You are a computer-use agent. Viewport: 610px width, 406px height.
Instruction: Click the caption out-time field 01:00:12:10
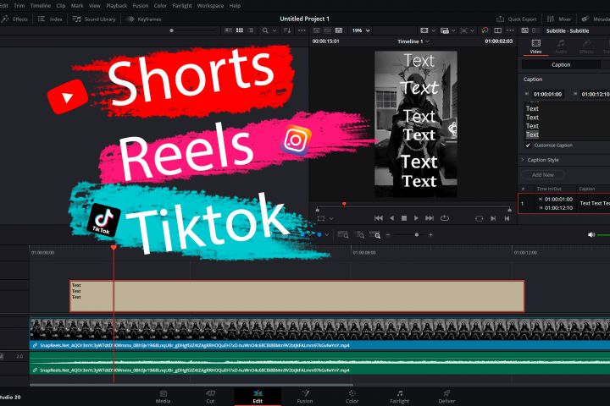pos(595,94)
